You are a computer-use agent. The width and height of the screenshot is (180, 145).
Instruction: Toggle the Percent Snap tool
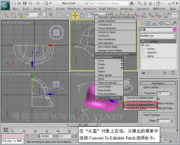click(x=151, y=15)
